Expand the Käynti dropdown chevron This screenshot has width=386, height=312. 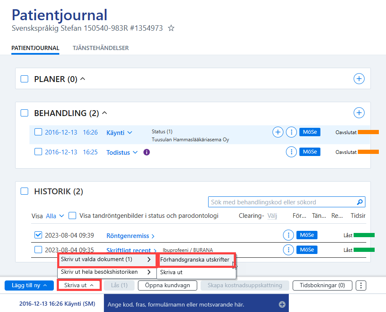[130, 132]
